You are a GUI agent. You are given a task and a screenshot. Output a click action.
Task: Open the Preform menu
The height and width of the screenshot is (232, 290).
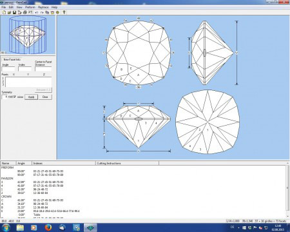click(30, 7)
